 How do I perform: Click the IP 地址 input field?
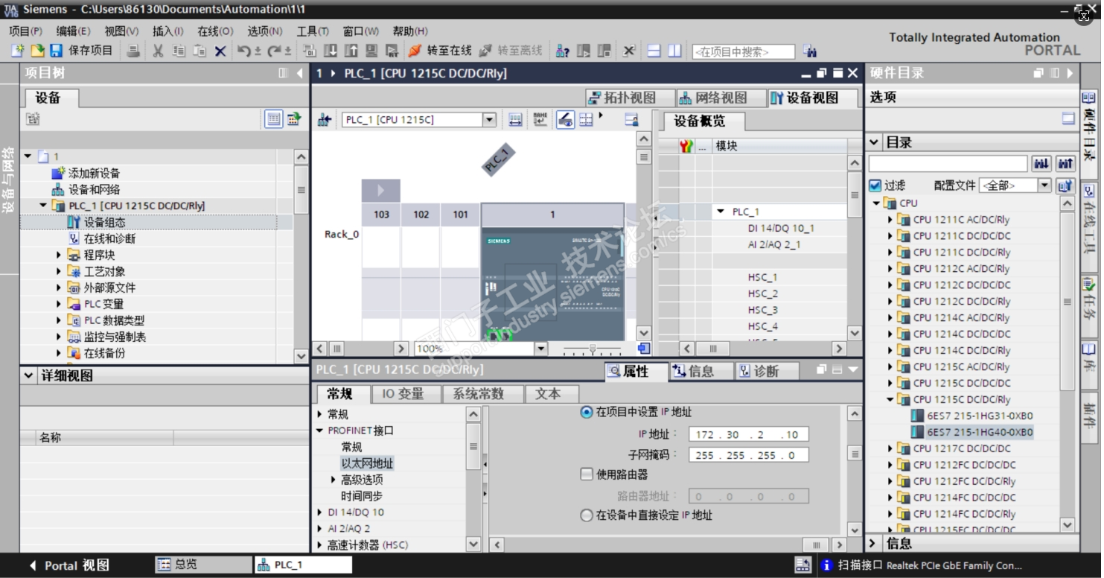pos(749,435)
